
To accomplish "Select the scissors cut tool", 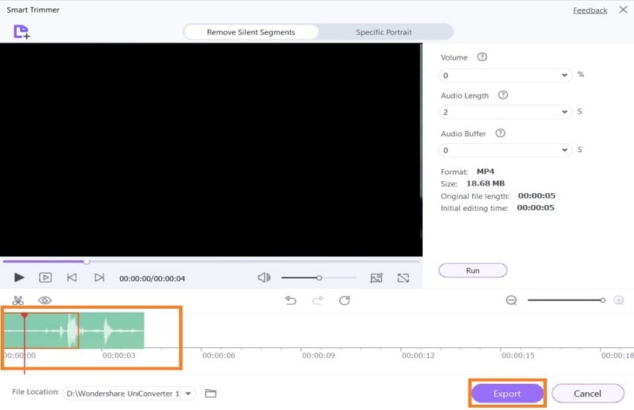I will pos(18,300).
